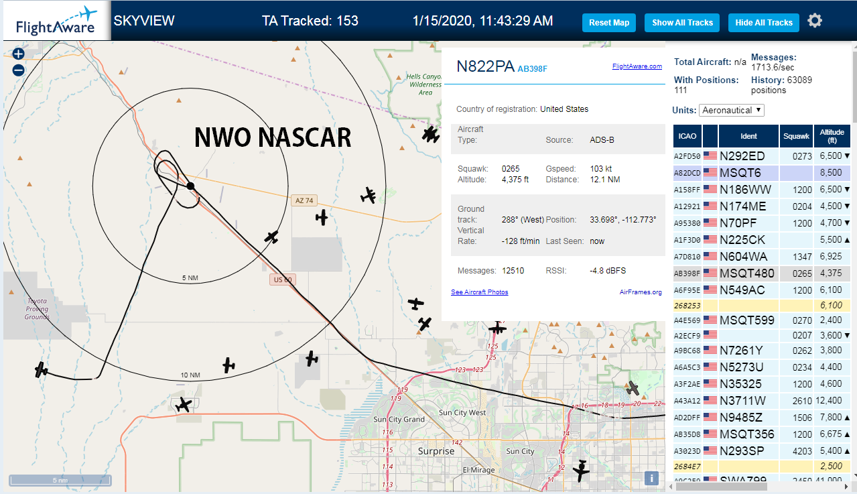Image resolution: width=857 pixels, height=494 pixels.
Task: Click the FlightAware logo
Action: [56, 21]
